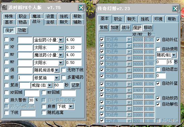Enable first MP checkbox for 魔法药
184x127 pixels.
tap(7, 55)
